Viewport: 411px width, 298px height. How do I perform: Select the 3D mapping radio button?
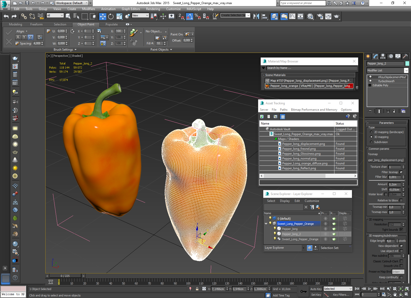(371, 137)
